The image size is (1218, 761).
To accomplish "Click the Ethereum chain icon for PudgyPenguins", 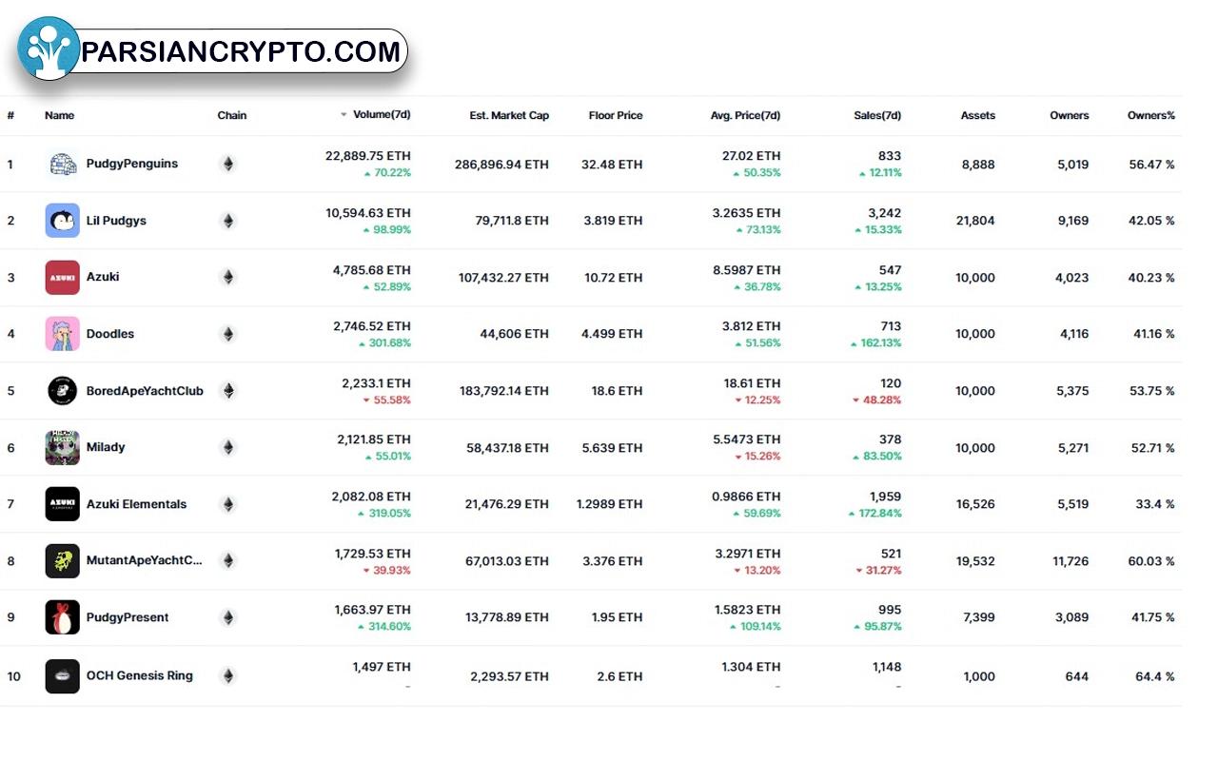I will 227,164.
